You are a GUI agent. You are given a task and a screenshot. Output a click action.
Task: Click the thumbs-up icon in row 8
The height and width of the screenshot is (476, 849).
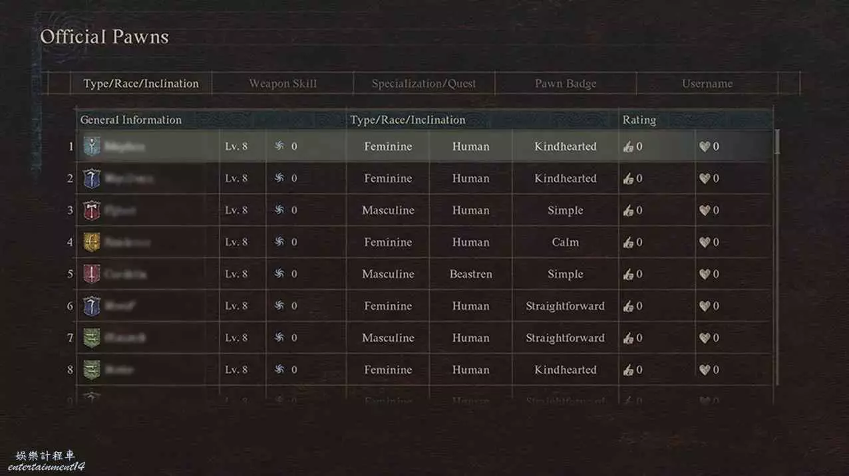pos(628,370)
